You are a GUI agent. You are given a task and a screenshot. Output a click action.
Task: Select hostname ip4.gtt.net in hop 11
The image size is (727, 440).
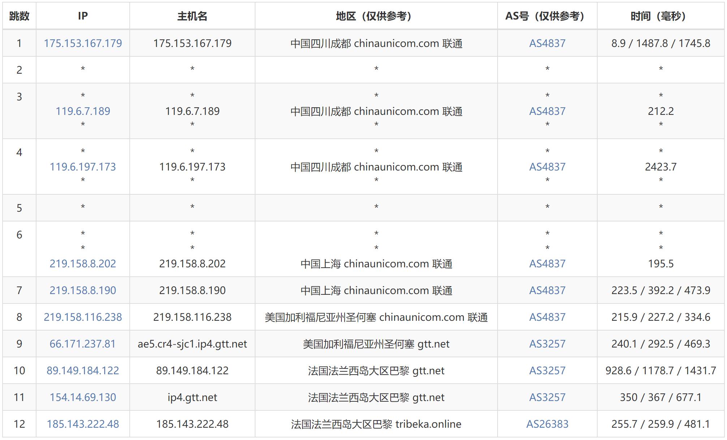tap(192, 397)
